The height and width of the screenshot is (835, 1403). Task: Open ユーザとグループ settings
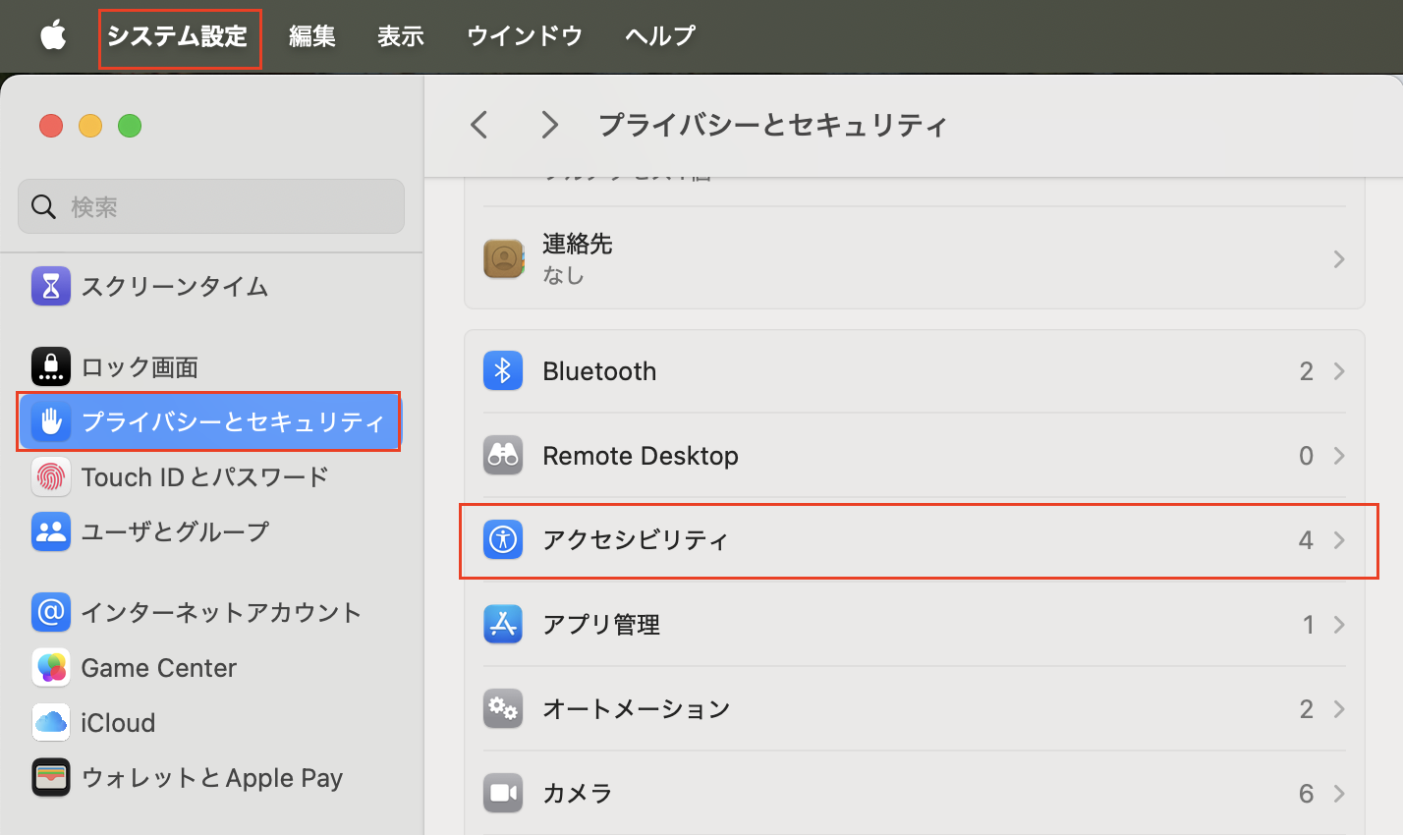(x=175, y=531)
